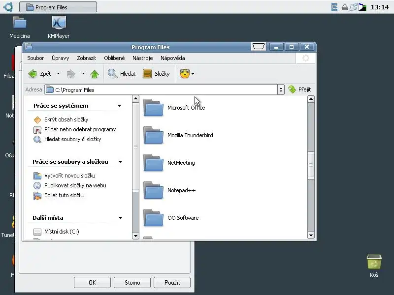Collapse the Další místa section
394x295 pixels.
[120, 218]
